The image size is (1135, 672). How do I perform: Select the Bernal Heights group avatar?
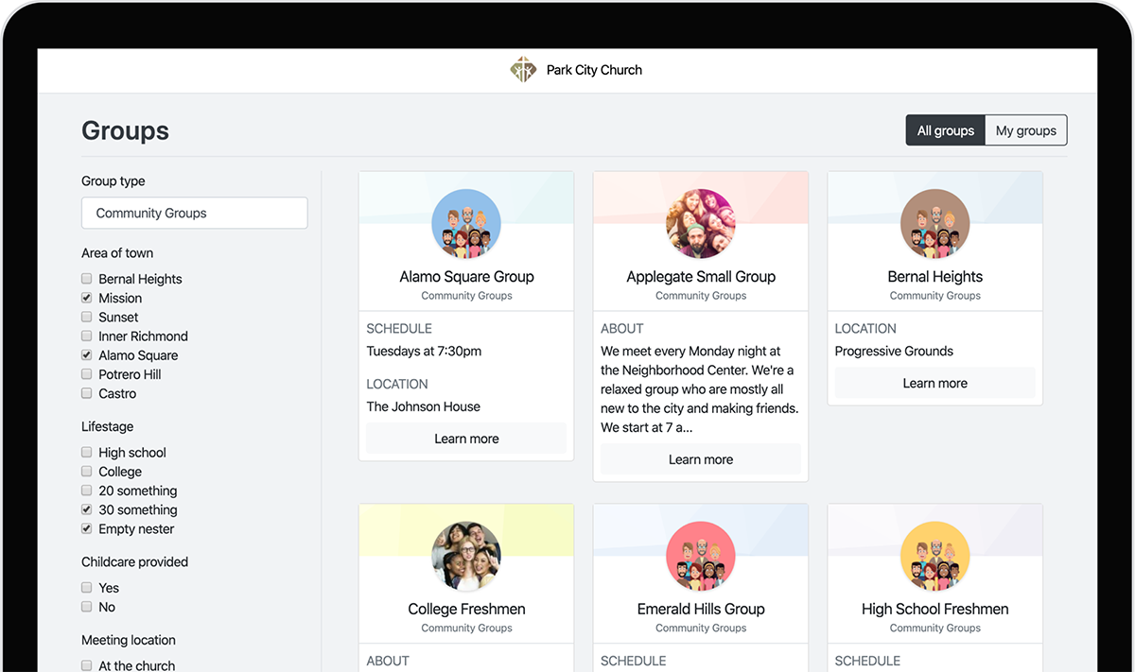[x=934, y=224]
